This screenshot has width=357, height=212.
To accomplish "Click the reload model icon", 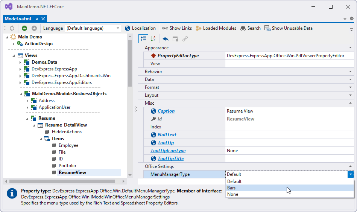I will pyautogui.click(x=12, y=28).
